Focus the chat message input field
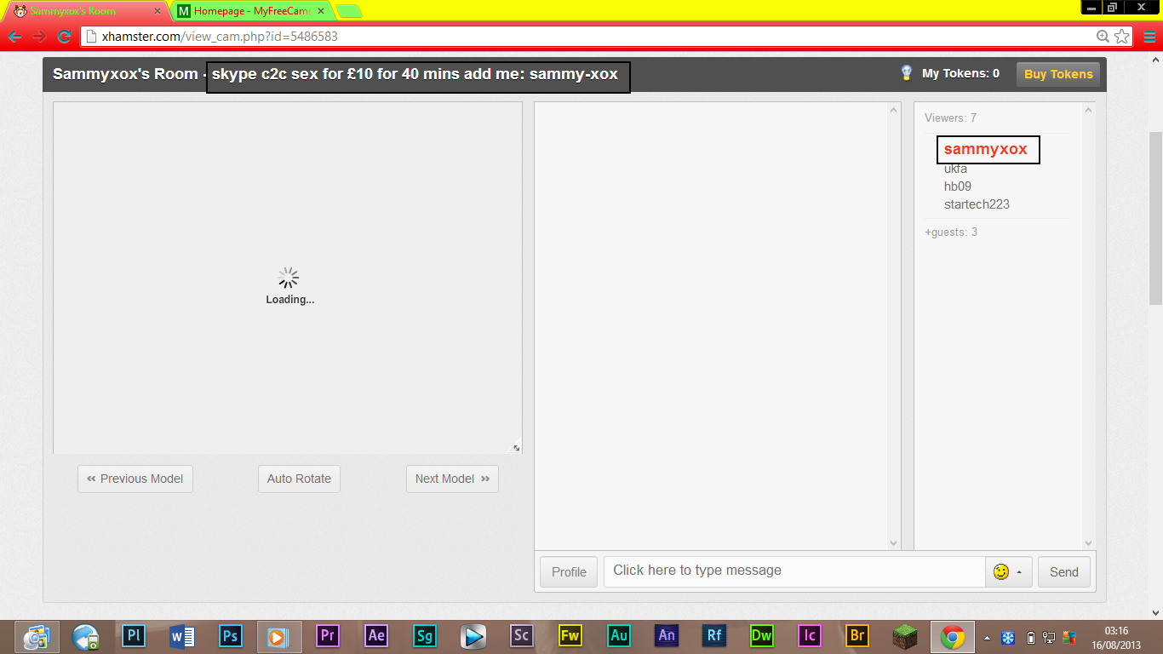This screenshot has width=1163, height=654. 794,571
